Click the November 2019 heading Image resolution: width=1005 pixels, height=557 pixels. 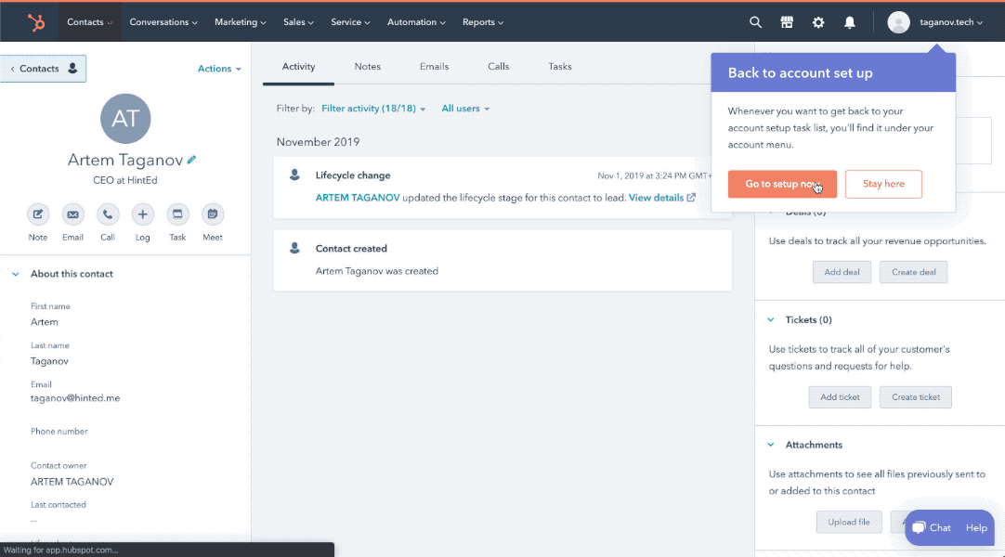point(318,142)
